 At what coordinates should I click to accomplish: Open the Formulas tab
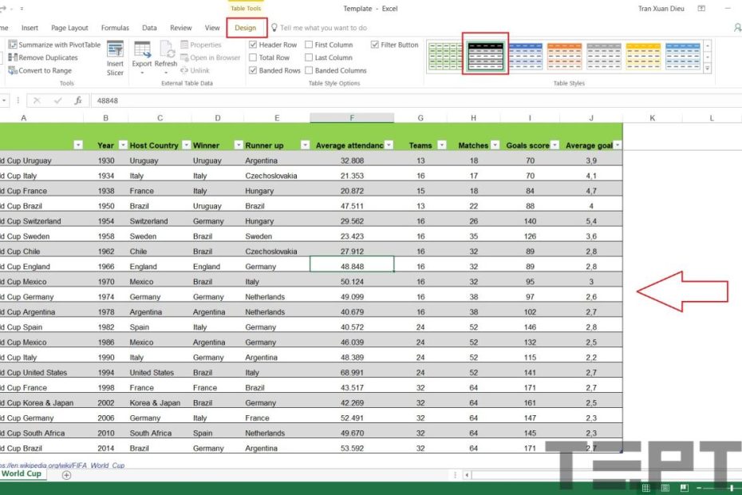[x=115, y=28]
